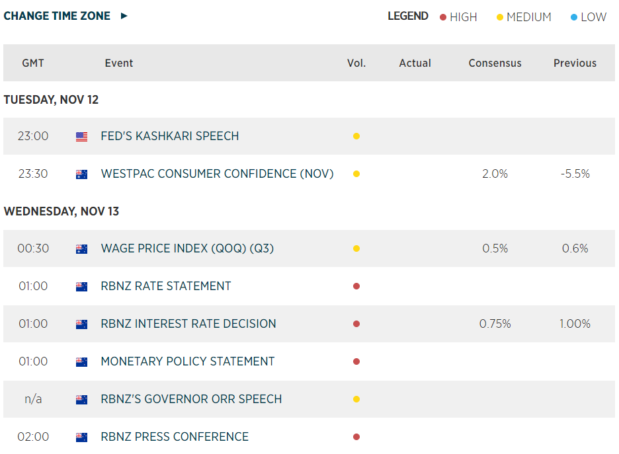Click the flag beside RBNZ Interest Rate Decision

[x=81, y=324]
